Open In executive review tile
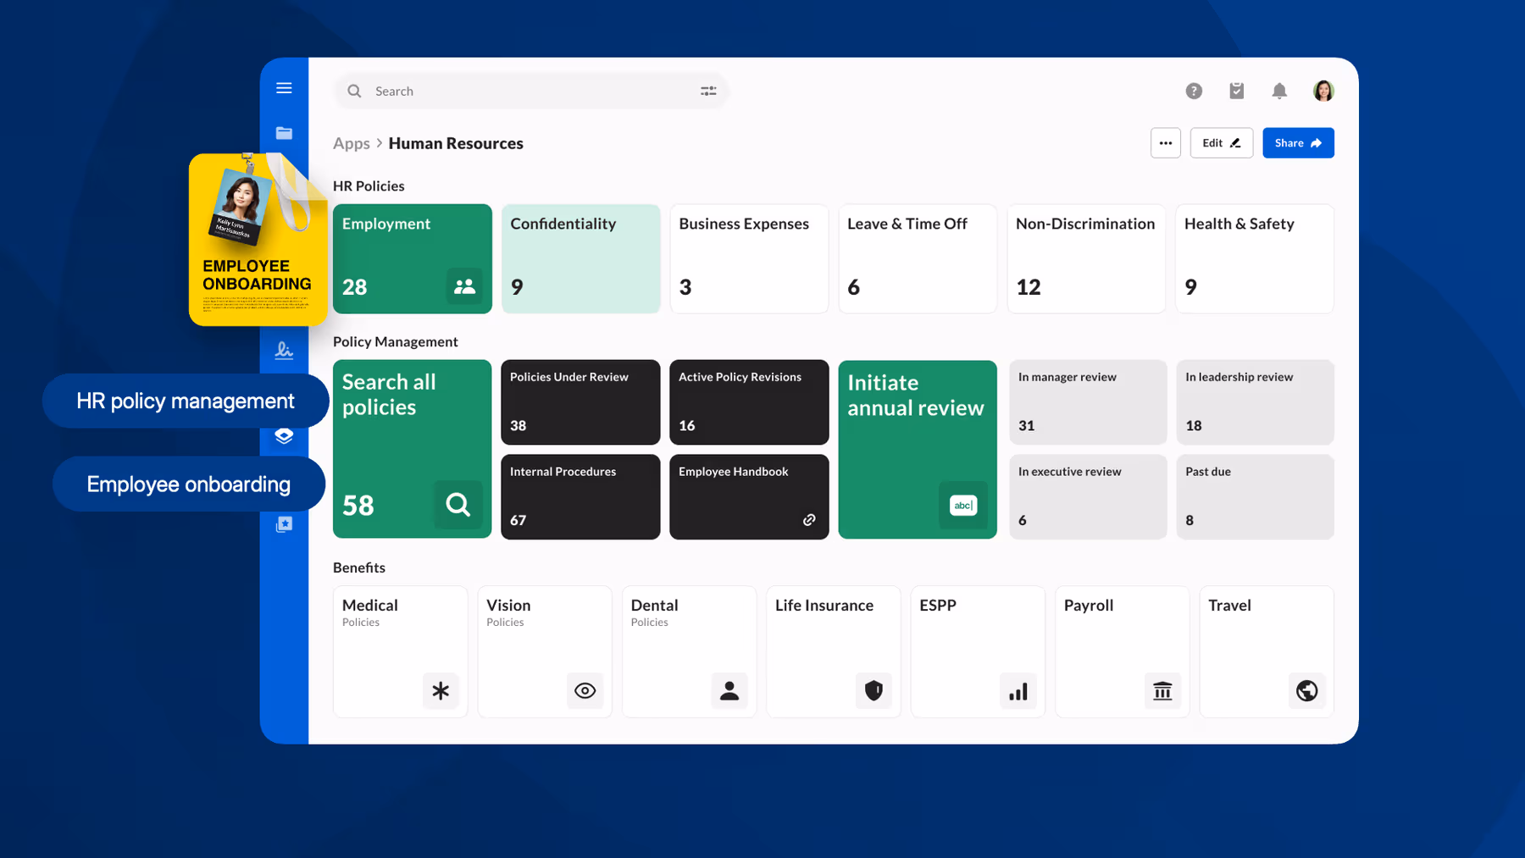The height and width of the screenshot is (858, 1525). (x=1088, y=497)
